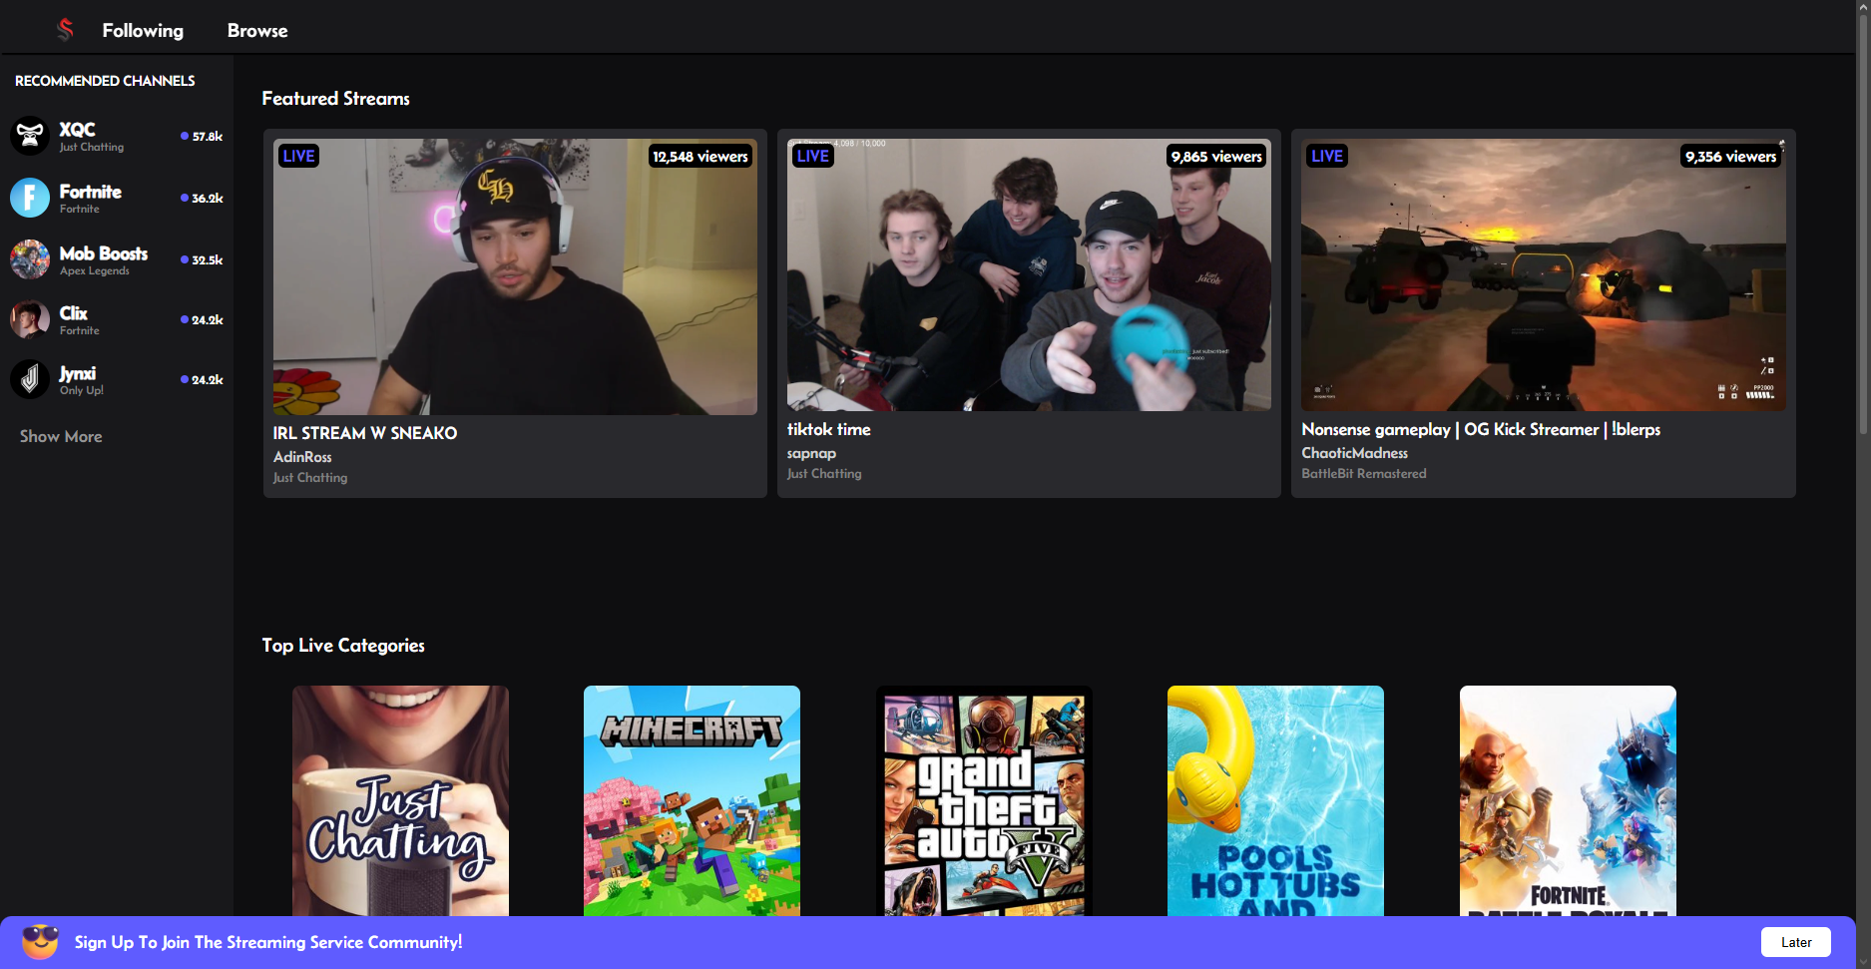The height and width of the screenshot is (969, 1871).
Task: Click the LIVE badge on AdinRoss stream
Action: coord(298,156)
